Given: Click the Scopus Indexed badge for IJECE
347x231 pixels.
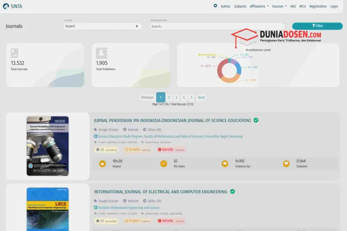Looking at the screenshot, I should coord(137,221).
